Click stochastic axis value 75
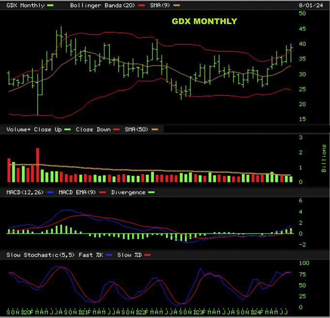This screenshot has height=318, width=330. click(302, 274)
